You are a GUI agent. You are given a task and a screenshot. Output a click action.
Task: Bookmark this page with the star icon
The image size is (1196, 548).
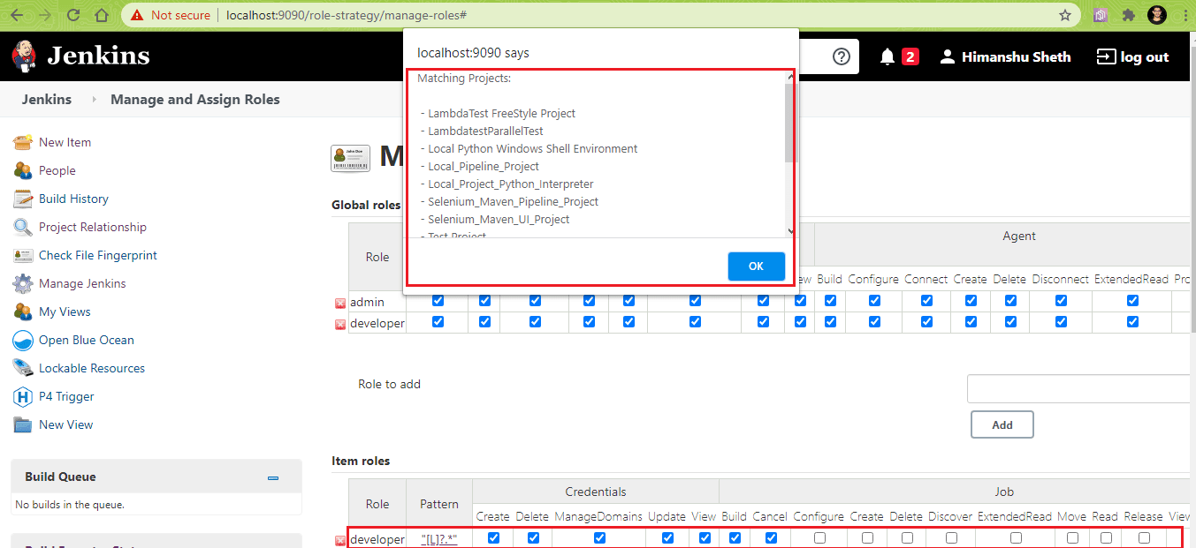click(x=1065, y=15)
